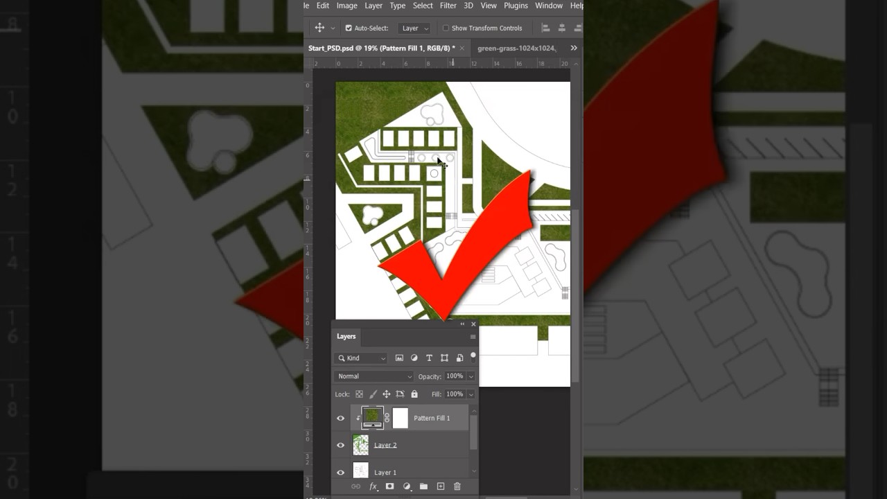Hide Layer 2 visibility eye
The image size is (887, 499).
click(x=340, y=446)
